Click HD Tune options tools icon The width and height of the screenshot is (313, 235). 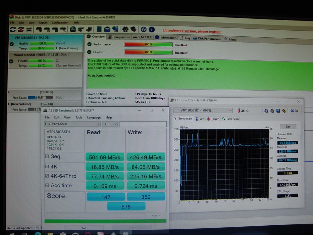click(284, 111)
